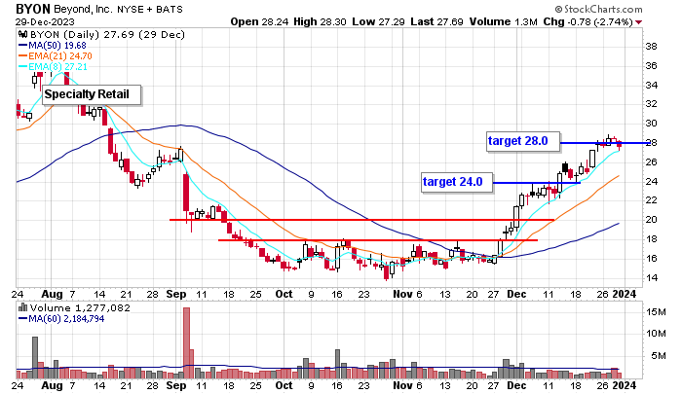
Task: Click the 15M volume axis label
Action: click(x=656, y=312)
